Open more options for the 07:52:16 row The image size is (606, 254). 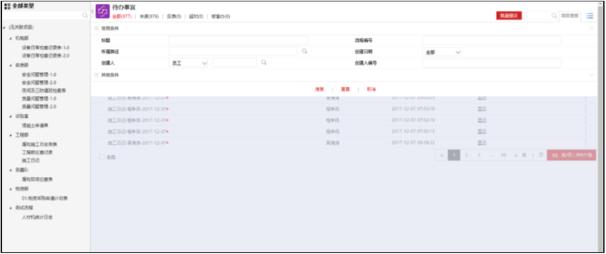pyautogui.click(x=585, y=120)
